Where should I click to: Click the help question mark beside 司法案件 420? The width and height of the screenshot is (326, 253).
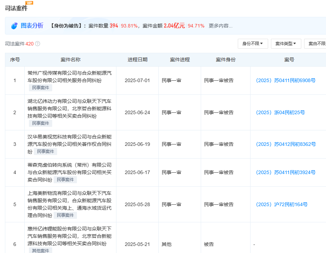point(37,44)
